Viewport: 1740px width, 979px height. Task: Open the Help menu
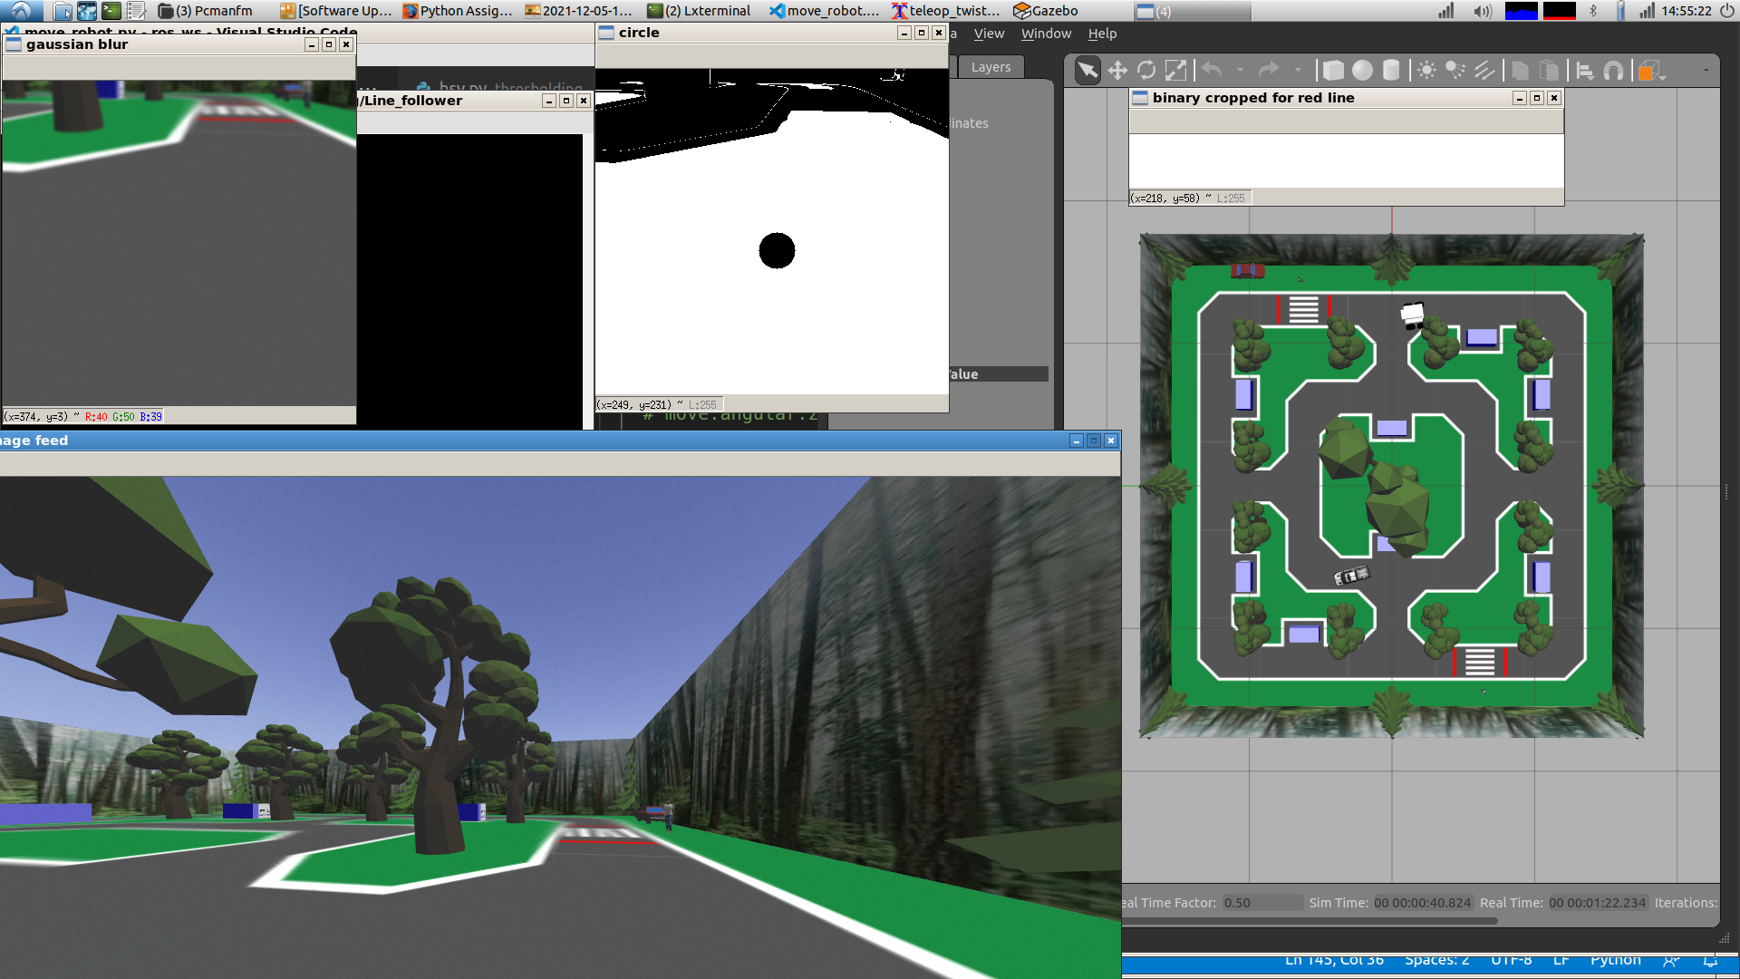pyautogui.click(x=1102, y=34)
